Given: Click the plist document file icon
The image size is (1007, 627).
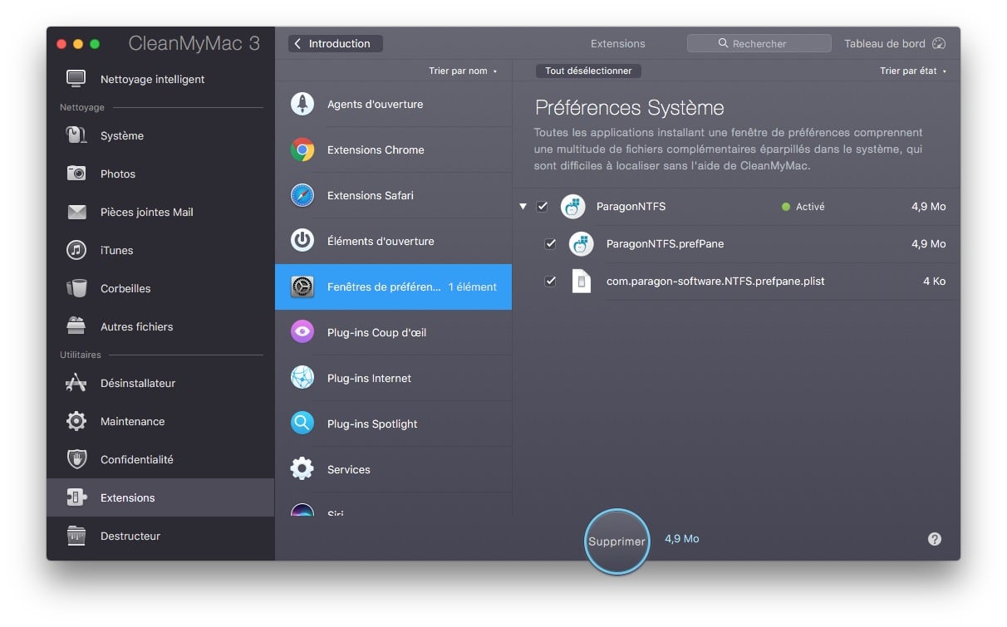Looking at the screenshot, I should click(x=582, y=282).
